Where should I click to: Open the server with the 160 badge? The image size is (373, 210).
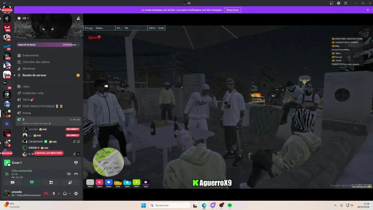pyautogui.click(x=7, y=28)
